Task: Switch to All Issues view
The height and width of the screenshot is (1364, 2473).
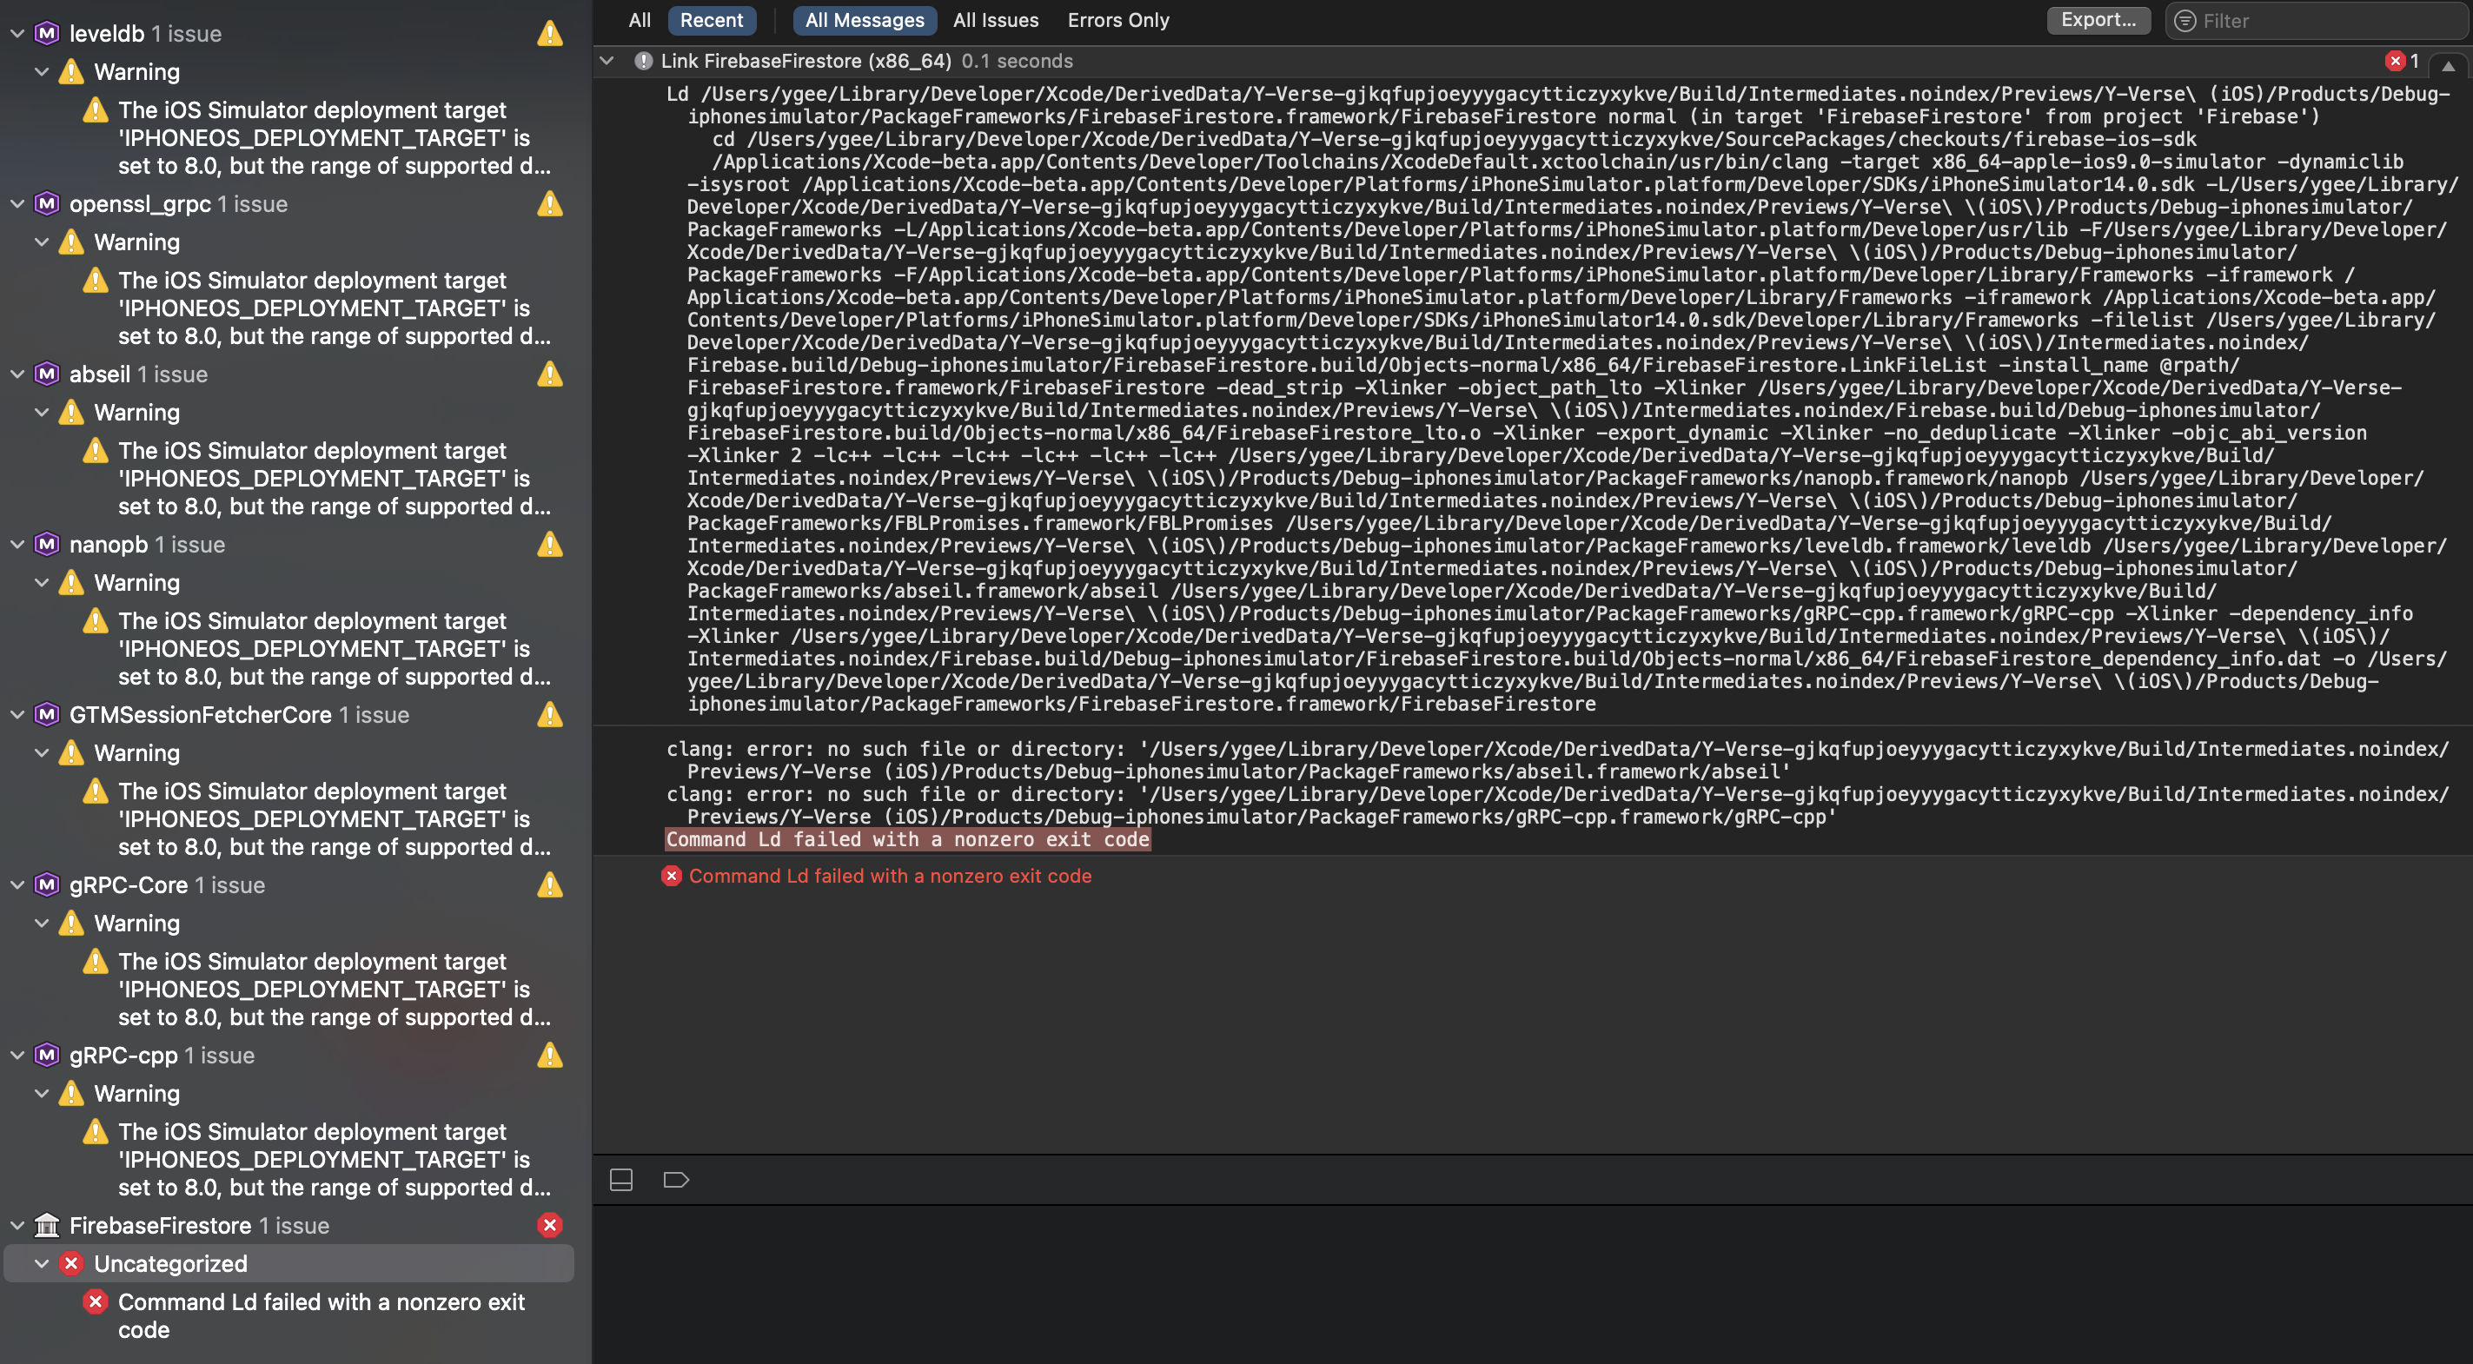Action: [x=995, y=20]
